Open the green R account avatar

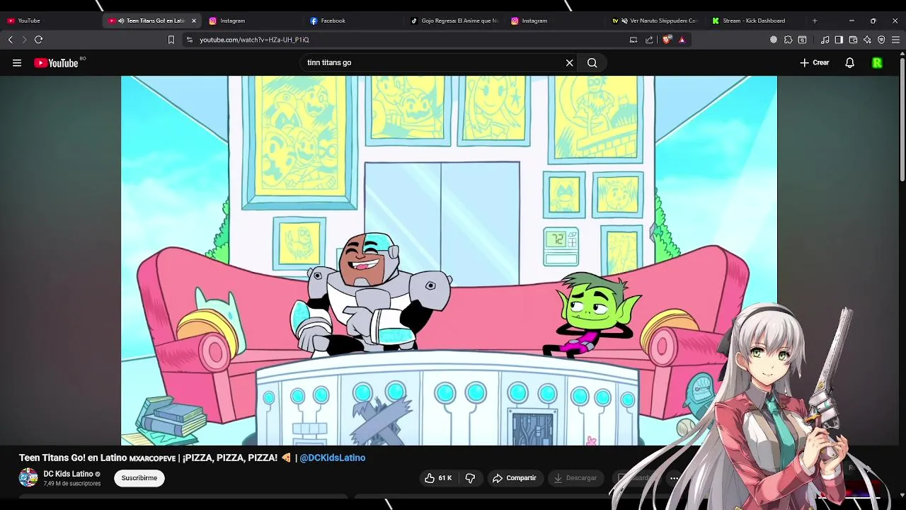click(x=878, y=63)
